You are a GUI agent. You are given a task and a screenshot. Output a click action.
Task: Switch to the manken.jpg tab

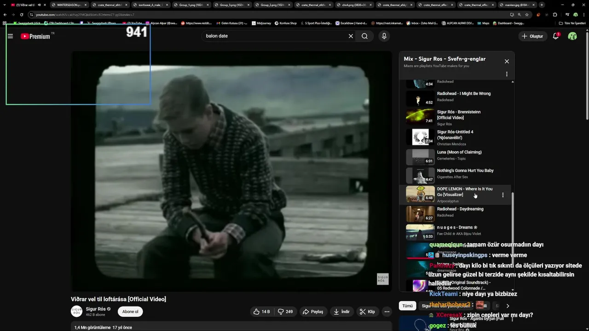pos(516,5)
